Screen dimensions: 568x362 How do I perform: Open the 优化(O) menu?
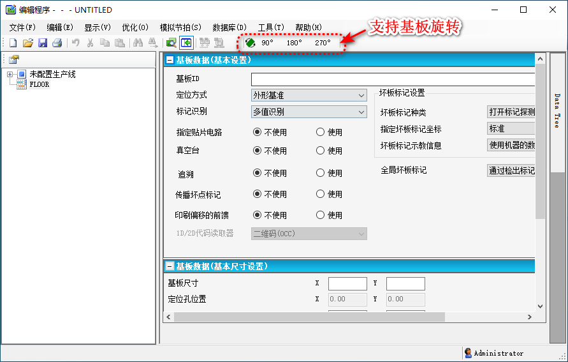(x=135, y=27)
